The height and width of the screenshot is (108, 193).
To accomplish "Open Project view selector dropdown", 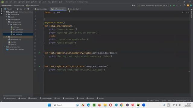I will click(x=9, y=9).
